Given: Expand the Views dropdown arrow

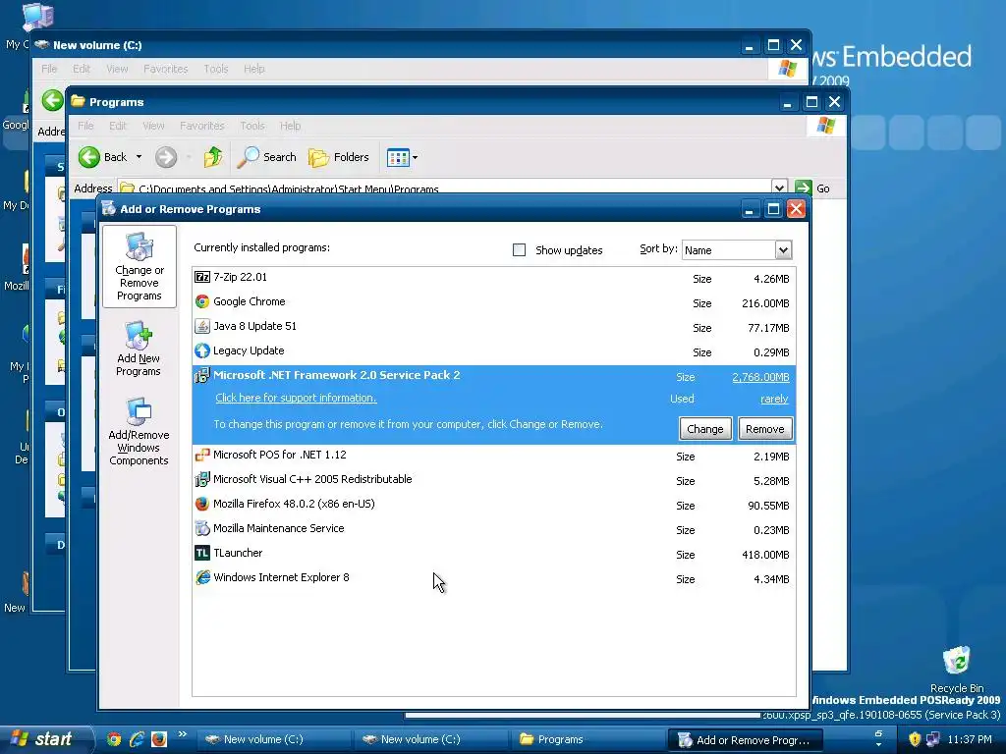Looking at the screenshot, I should pyautogui.click(x=416, y=157).
